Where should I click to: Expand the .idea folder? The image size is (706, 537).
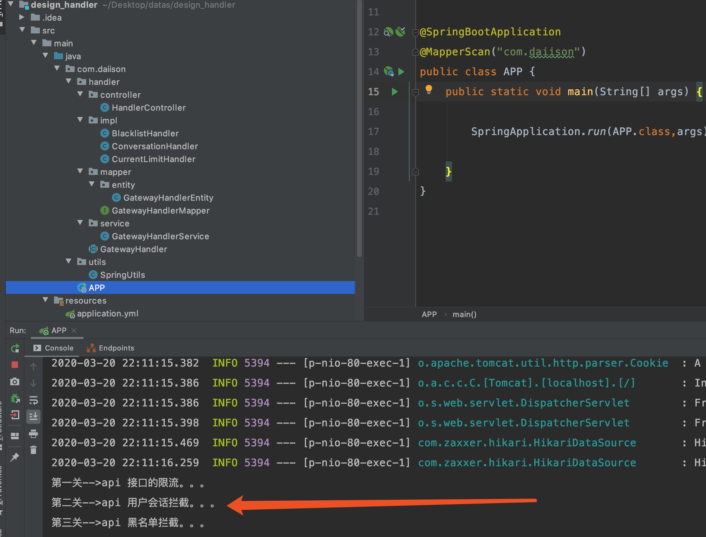(x=22, y=17)
